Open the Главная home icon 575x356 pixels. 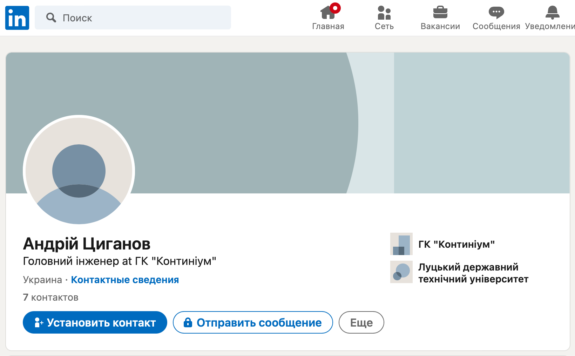click(x=327, y=13)
